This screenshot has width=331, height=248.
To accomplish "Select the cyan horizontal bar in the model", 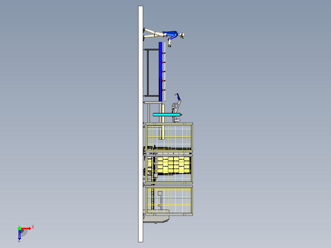I will coord(166,114).
